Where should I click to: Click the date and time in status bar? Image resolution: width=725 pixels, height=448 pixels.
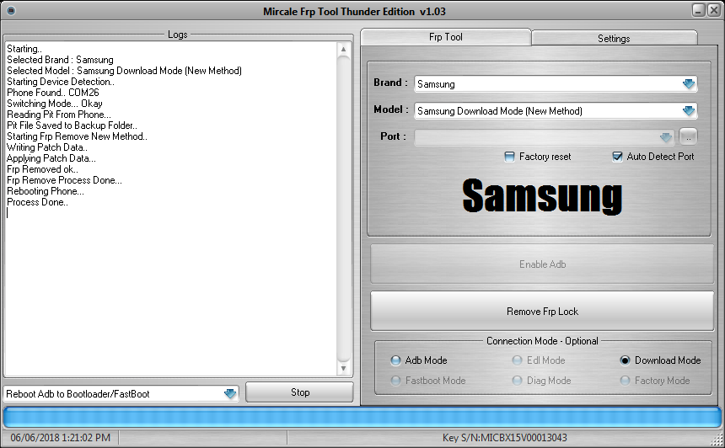click(61, 437)
